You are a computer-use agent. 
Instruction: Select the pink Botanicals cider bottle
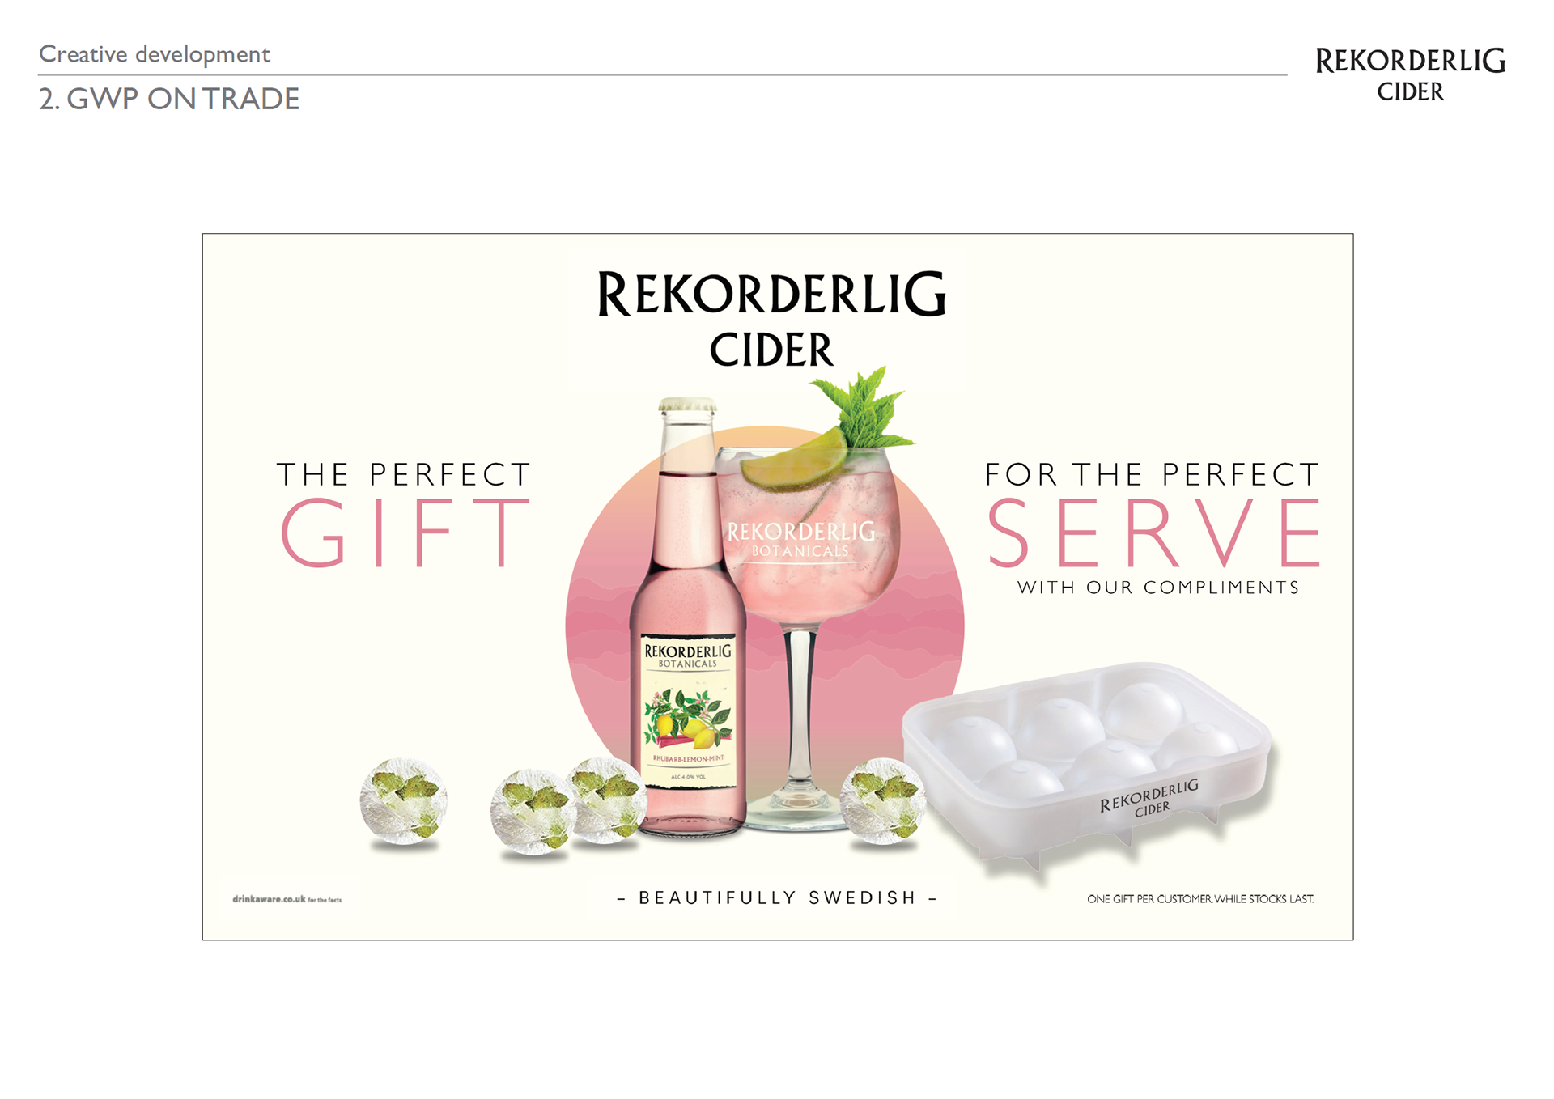tap(688, 617)
